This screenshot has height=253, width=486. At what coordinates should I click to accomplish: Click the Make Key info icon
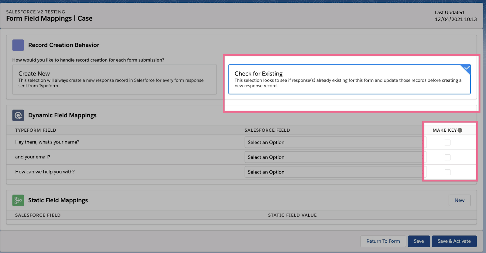pyautogui.click(x=460, y=130)
